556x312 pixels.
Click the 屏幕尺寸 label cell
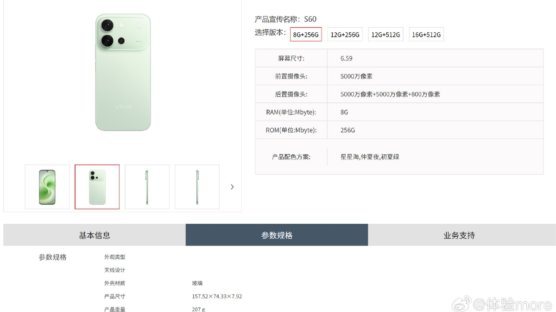click(291, 58)
